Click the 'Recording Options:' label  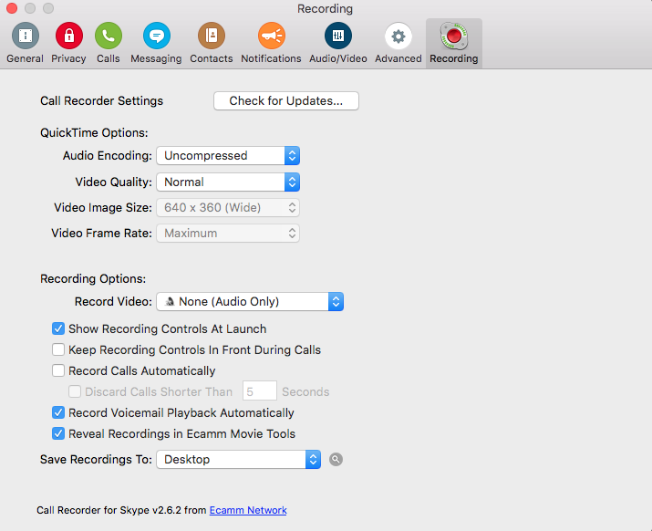(x=93, y=279)
